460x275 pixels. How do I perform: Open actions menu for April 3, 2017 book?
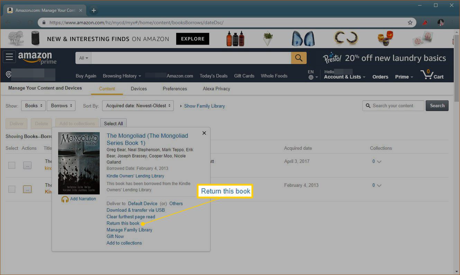click(27, 165)
